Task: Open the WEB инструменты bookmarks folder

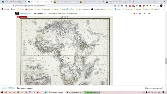Action: (x=83, y=9)
